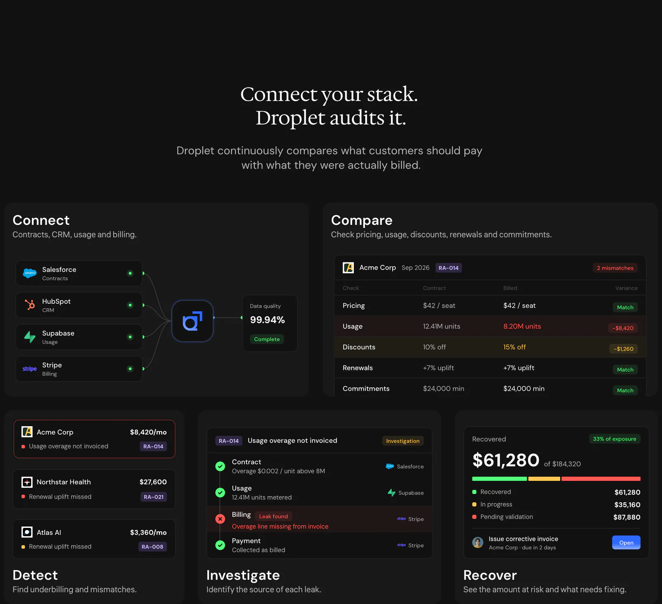
Task: Click the $27,600 amount on Northstar Health card
Action: [153, 482]
